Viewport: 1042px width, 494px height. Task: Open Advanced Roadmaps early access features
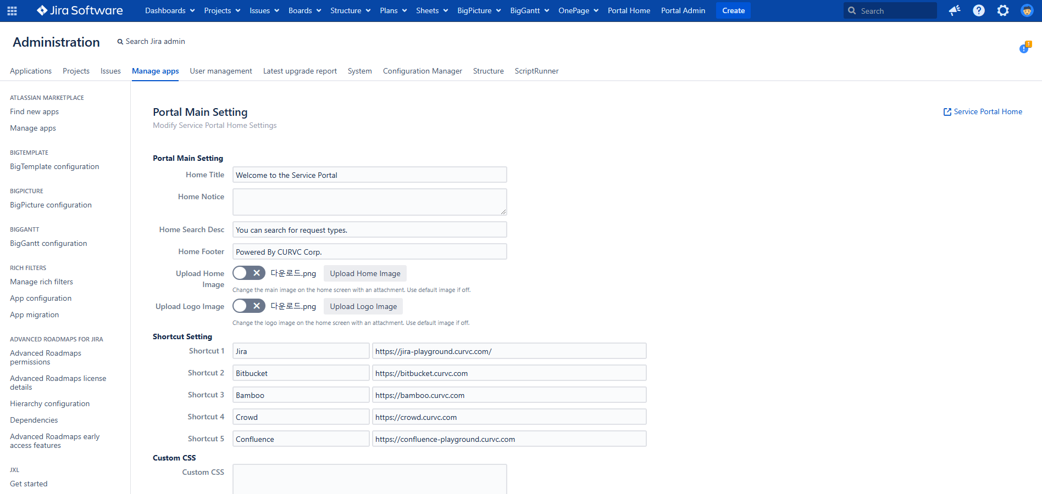[54, 441]
